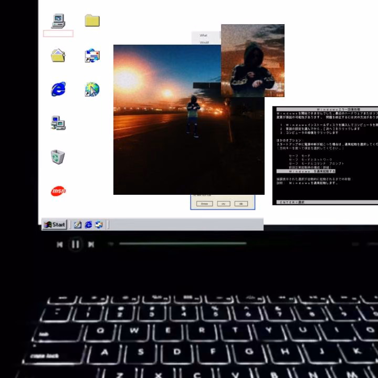Click the playback progress bar

(183, 244)
